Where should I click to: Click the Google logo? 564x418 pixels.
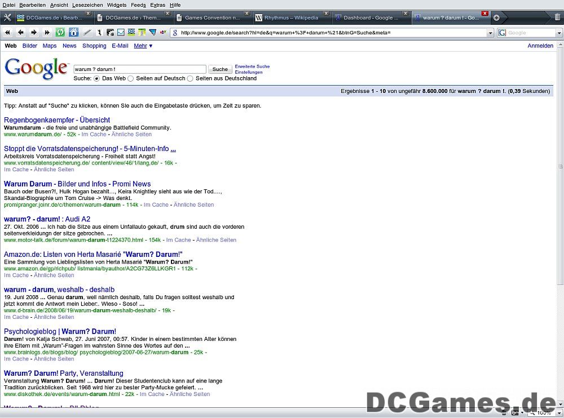coord(36,68)
